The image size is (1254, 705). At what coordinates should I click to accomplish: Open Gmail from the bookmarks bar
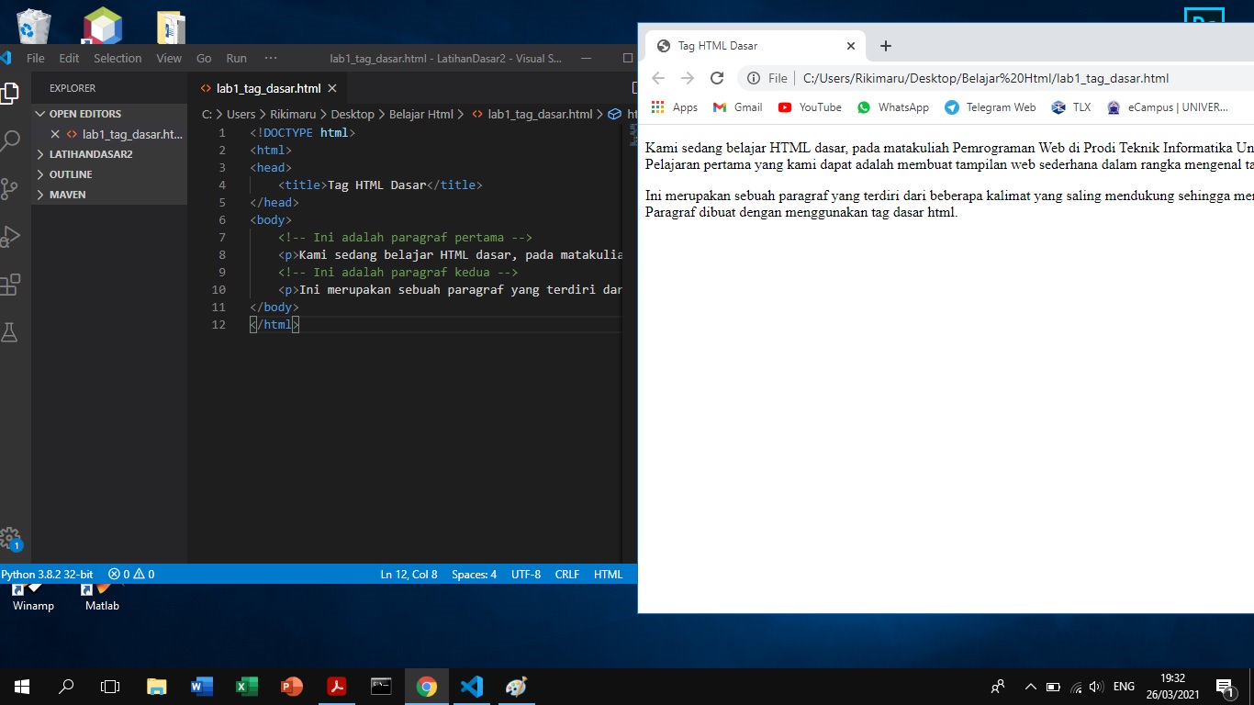(737, 107)
